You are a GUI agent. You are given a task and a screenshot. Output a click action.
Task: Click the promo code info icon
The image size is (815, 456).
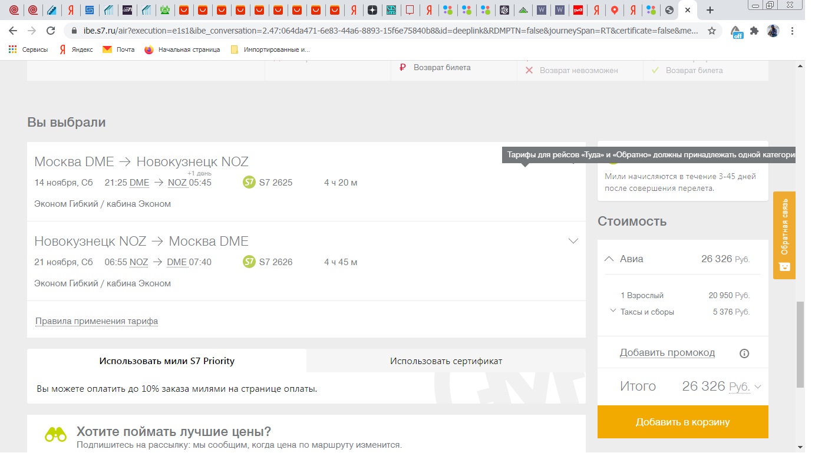[x=744, y=353]
